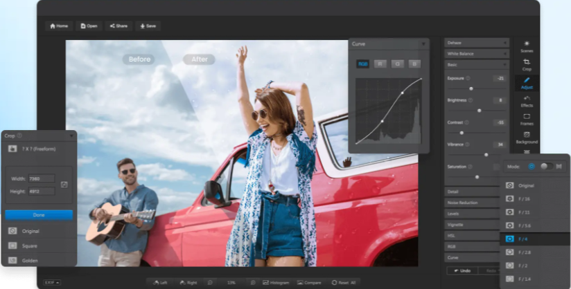Click the Crop panel help icon

click(x=19, y=136)
